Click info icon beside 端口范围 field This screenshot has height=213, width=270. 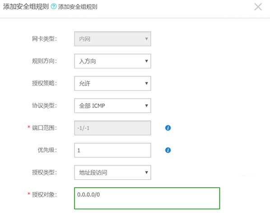click(168, 128)
